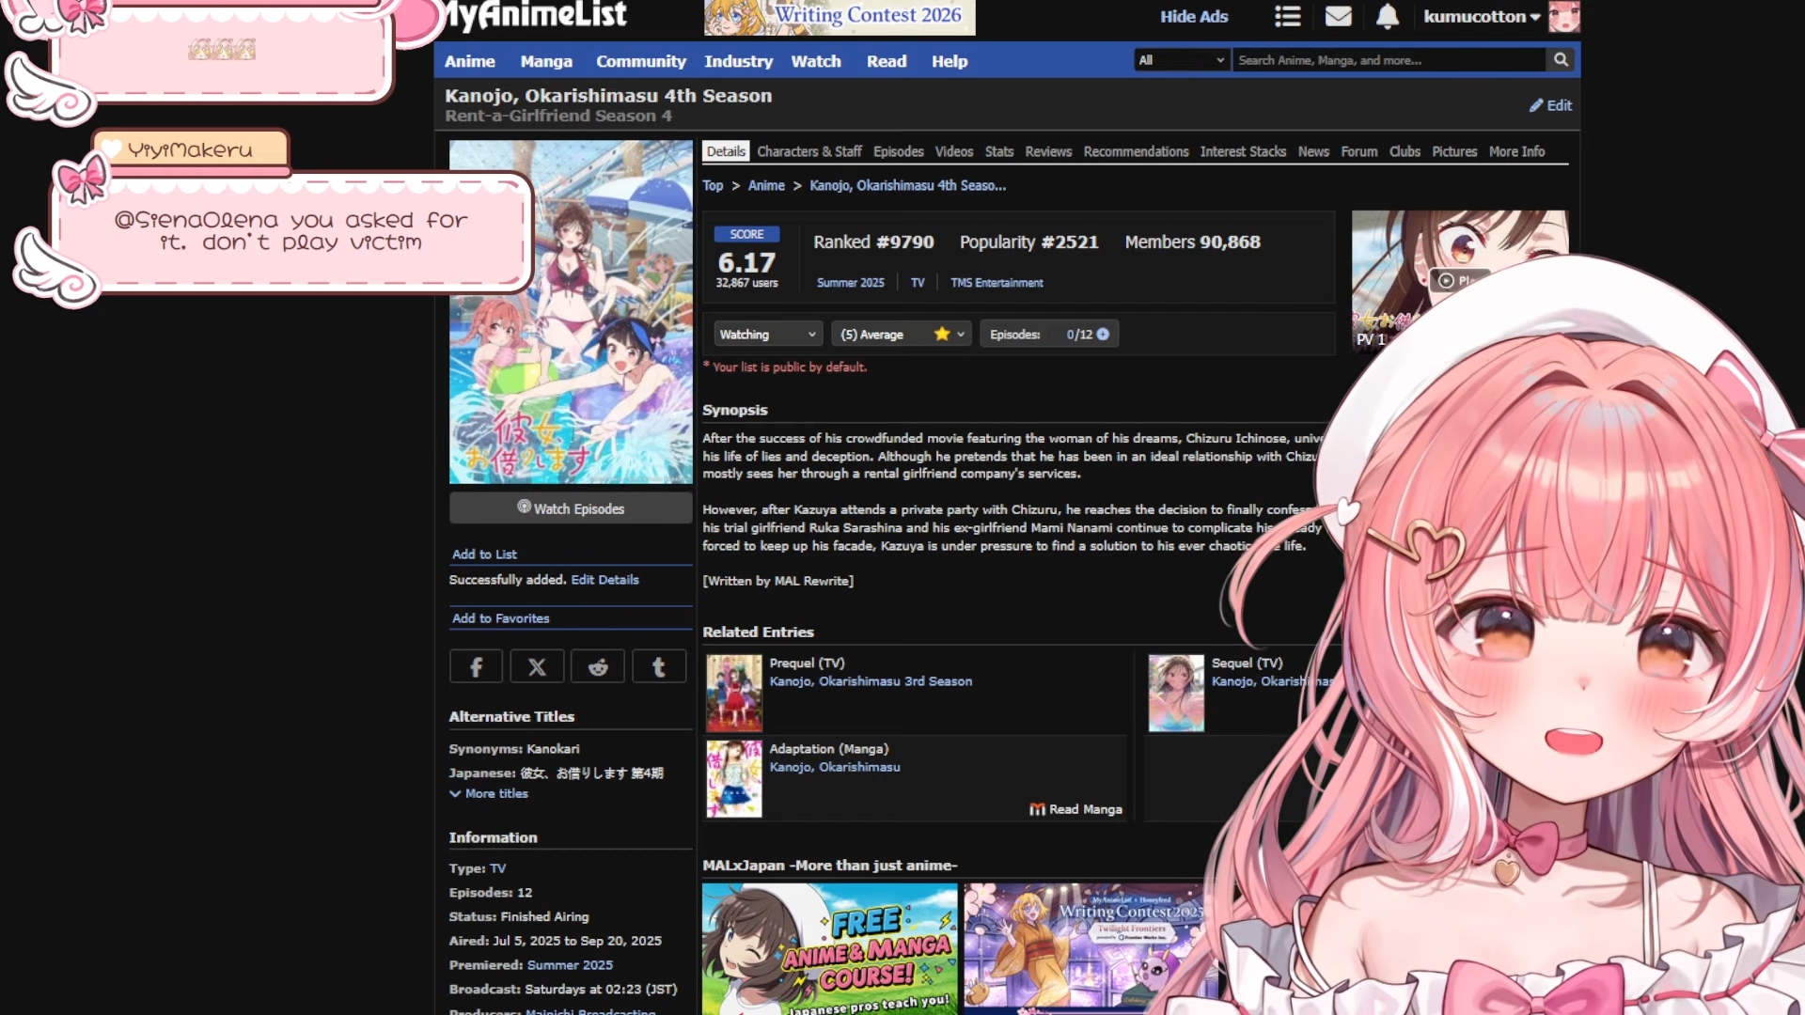The height and width of the screenshot is (1015, 1805).
Task: Open the (5) Average score dropdown
Action: coord(902,335)
